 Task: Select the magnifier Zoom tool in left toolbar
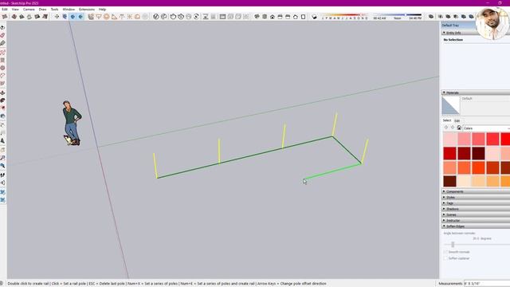(x=2, y=158)
